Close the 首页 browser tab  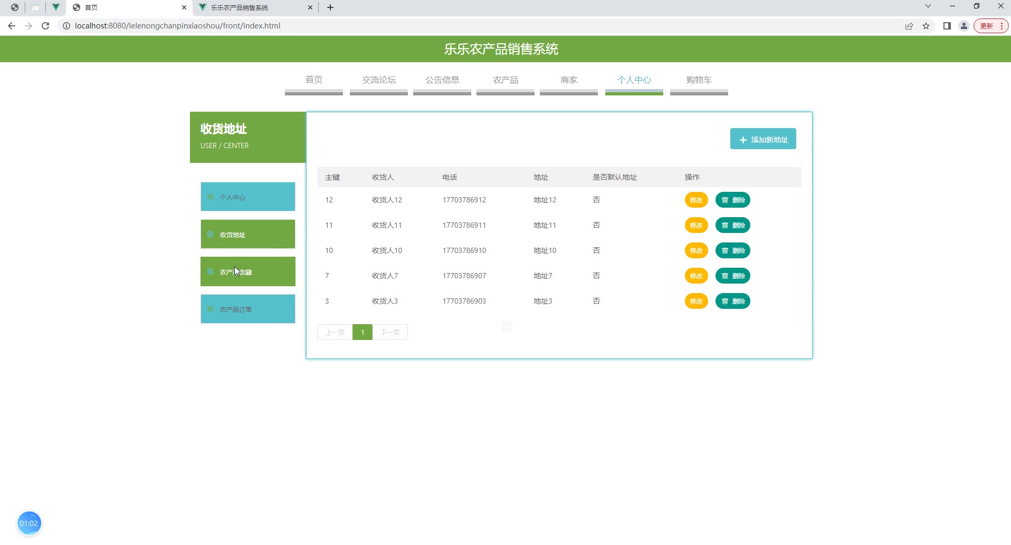[x=184, y=7]
